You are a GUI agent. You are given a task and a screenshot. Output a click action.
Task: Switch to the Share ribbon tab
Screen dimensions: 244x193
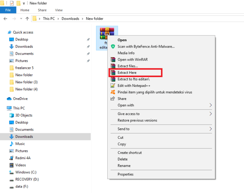click(x=42, y=10)
